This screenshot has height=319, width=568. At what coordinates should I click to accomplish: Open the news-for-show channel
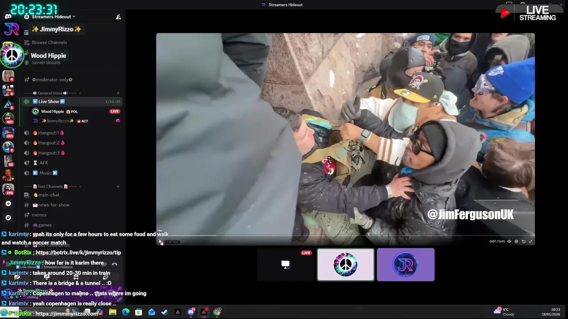54,205
